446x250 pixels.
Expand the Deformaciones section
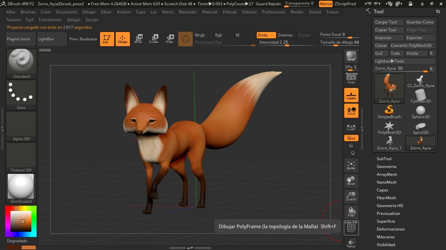391,229
